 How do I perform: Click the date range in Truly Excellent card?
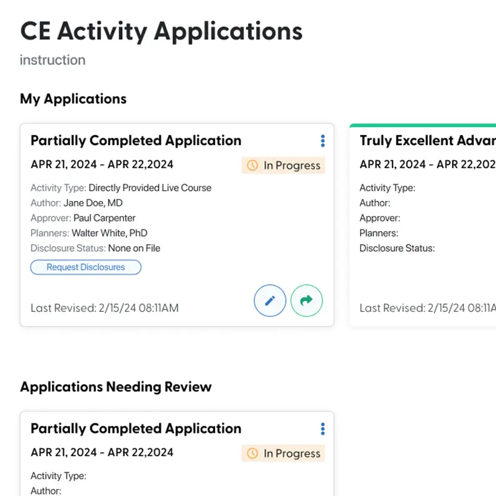[x=427, y=164]
